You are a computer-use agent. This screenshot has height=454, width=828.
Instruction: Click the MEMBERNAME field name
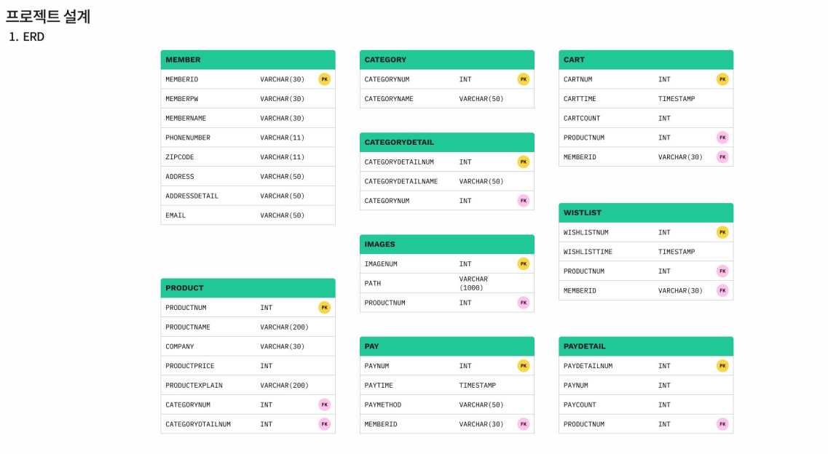186,118
